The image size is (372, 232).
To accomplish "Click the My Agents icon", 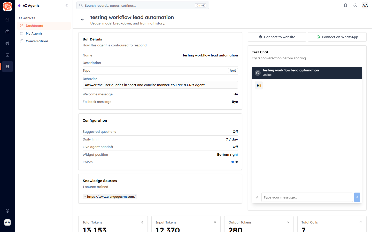I will click(x=22, y=34).
